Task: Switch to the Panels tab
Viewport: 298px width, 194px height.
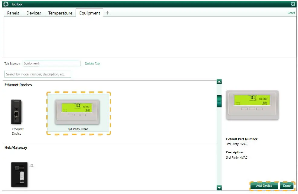Action: pyautogui.click(x=13, y=13)
